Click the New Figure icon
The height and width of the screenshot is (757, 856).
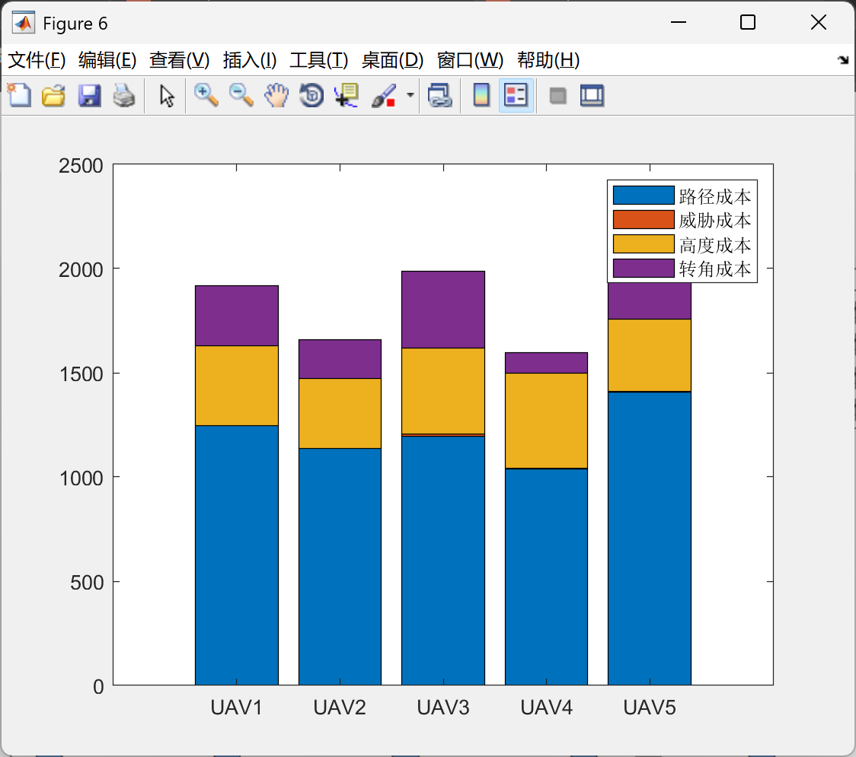point(19,95)
